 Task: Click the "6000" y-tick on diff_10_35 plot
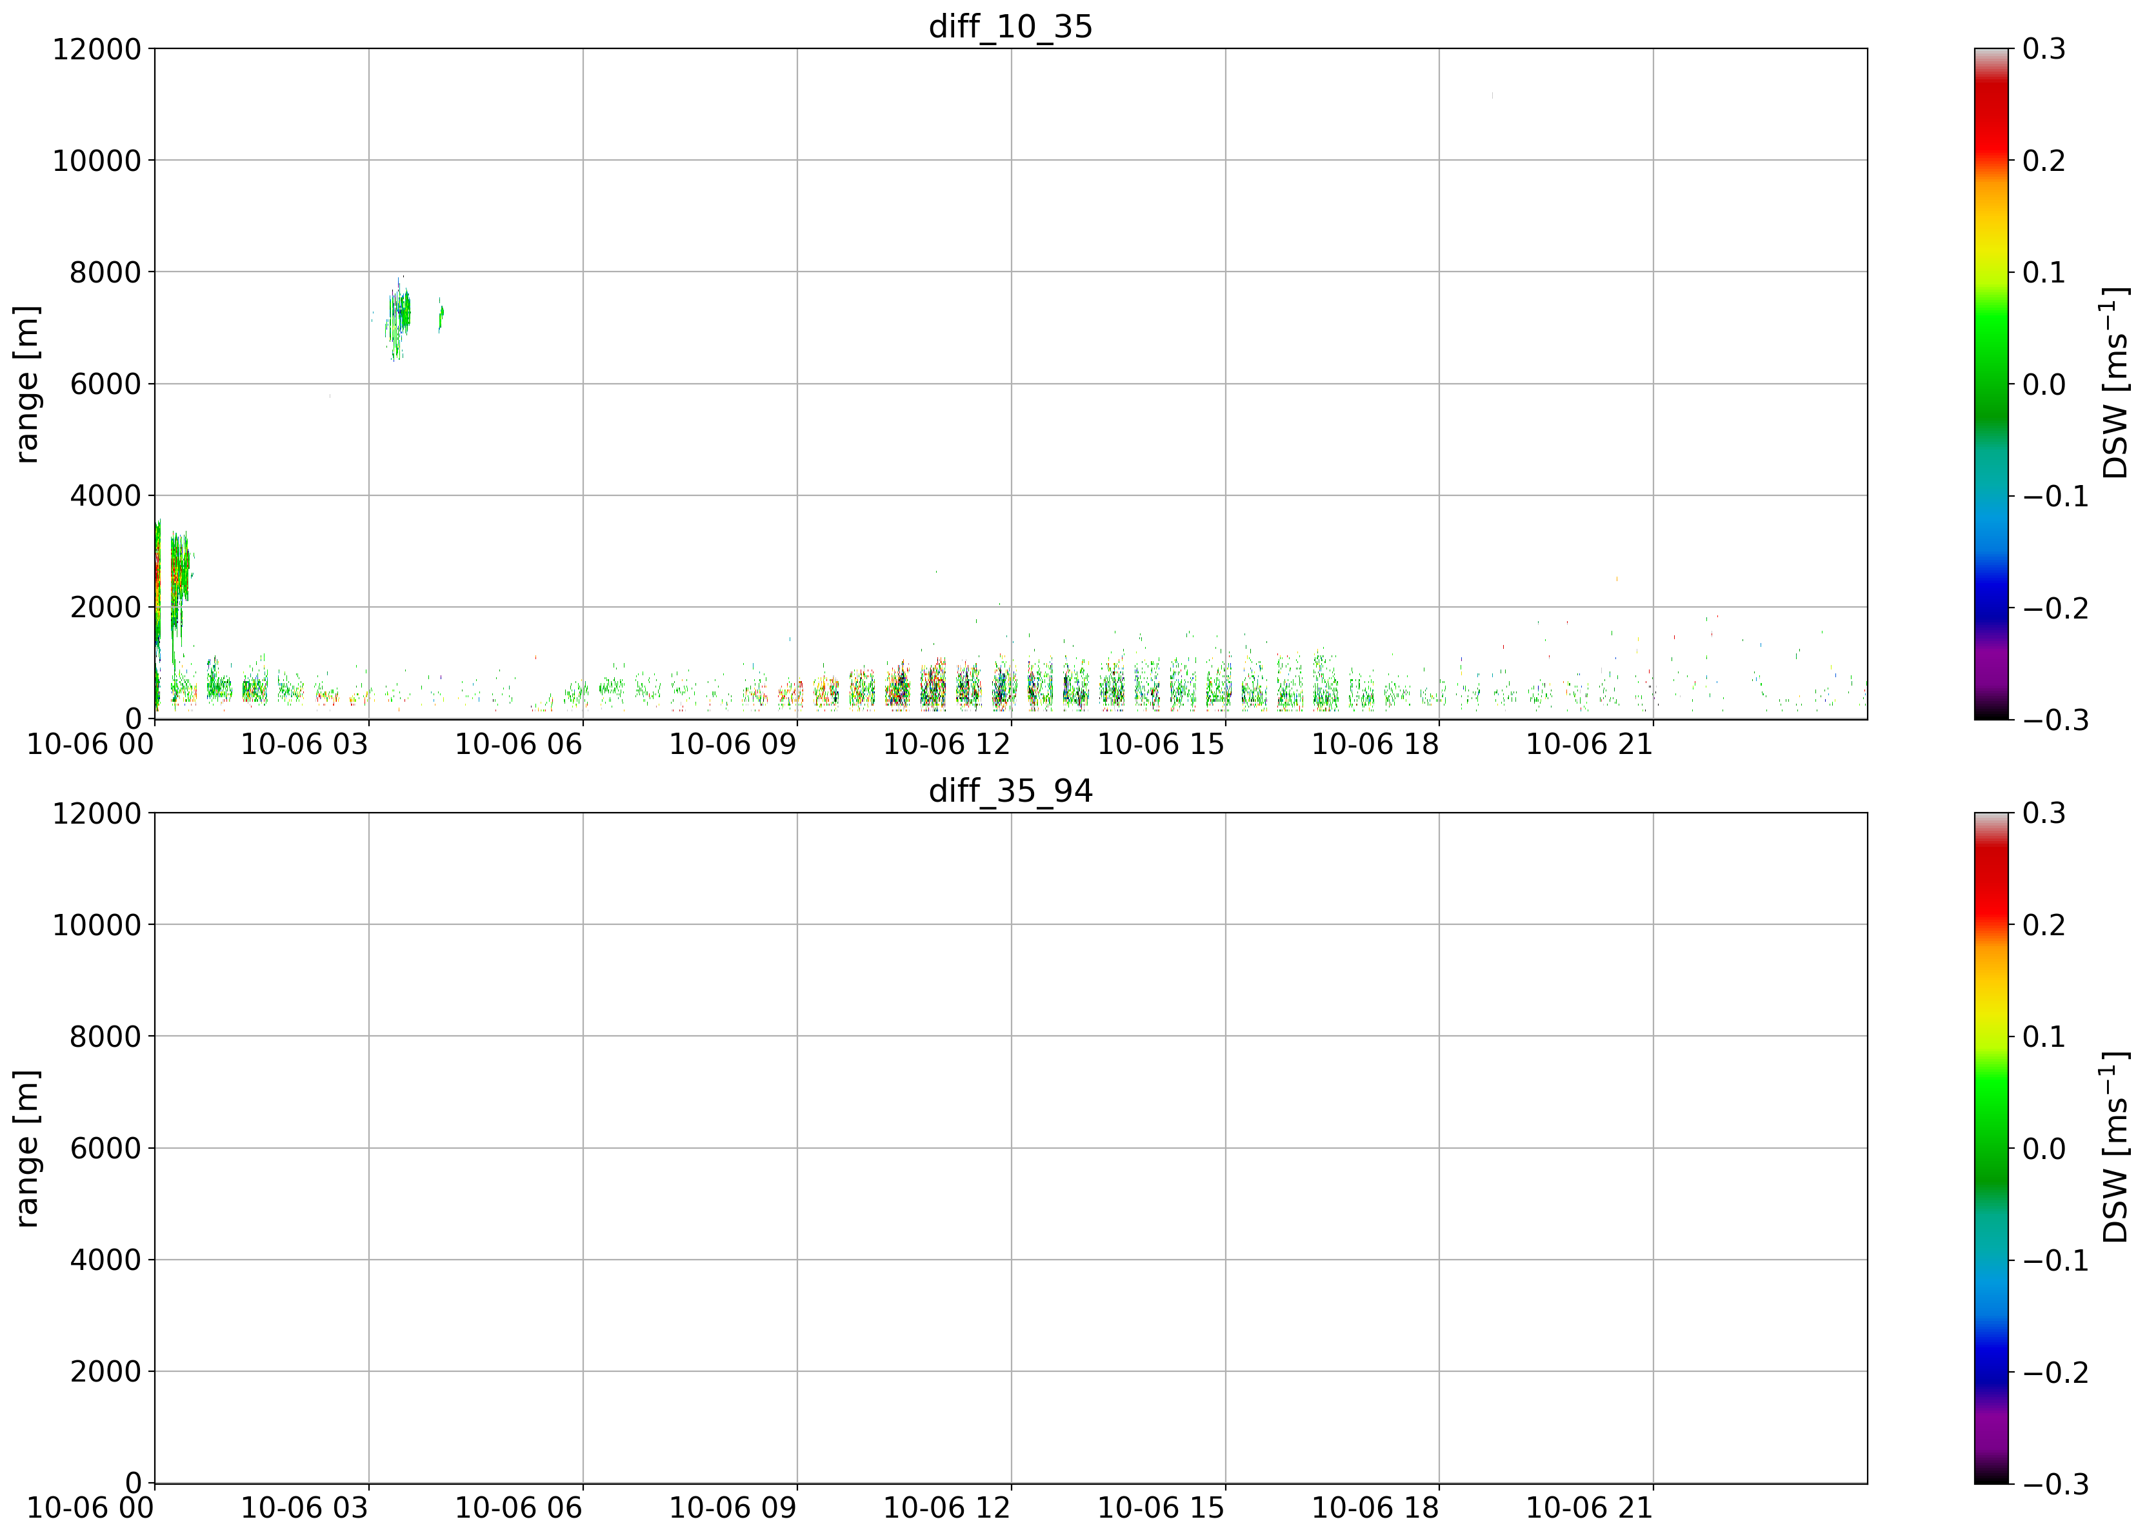point(105,384)
